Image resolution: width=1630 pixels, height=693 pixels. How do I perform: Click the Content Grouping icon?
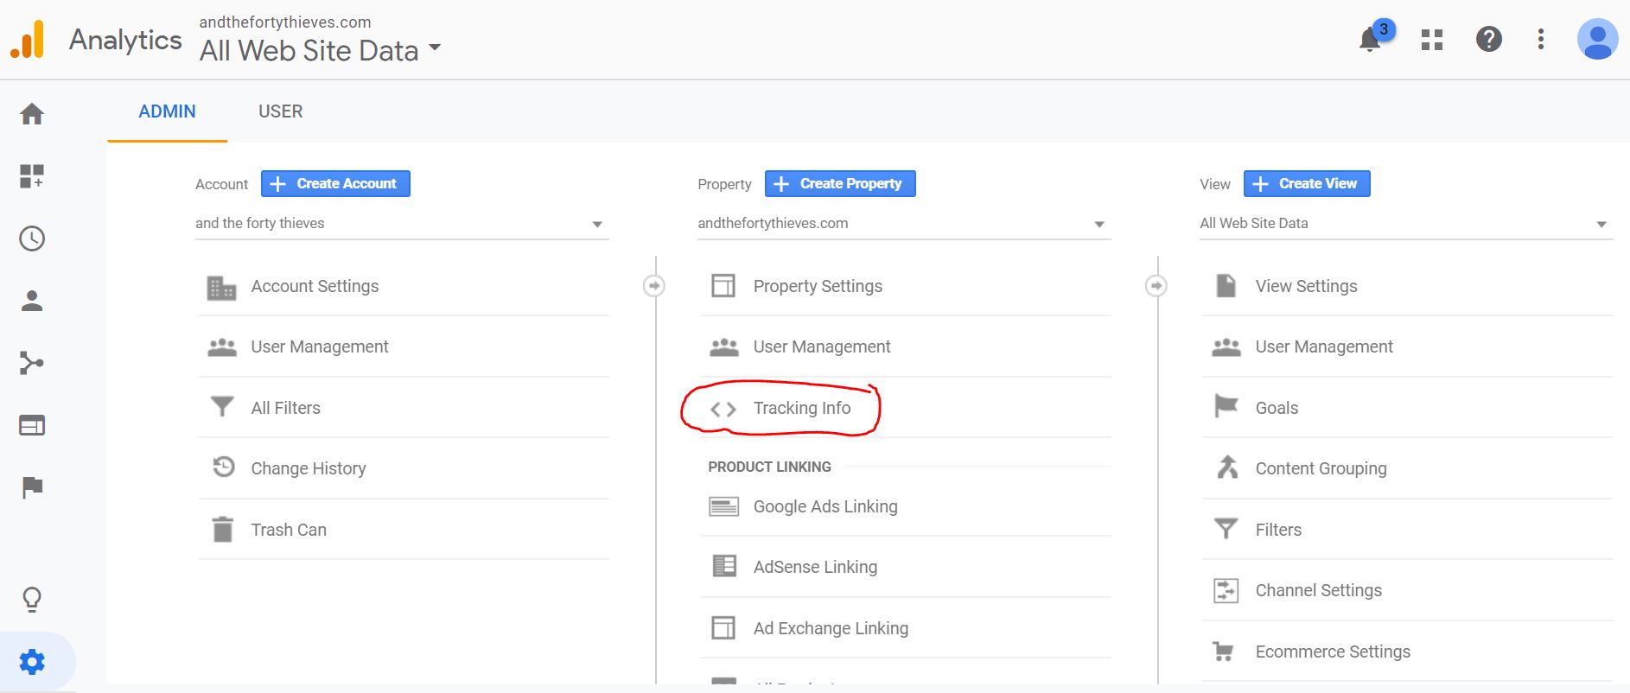click(1226, 467)
